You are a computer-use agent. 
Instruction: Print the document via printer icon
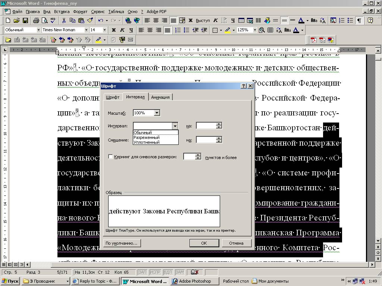(x=36, y=20)
